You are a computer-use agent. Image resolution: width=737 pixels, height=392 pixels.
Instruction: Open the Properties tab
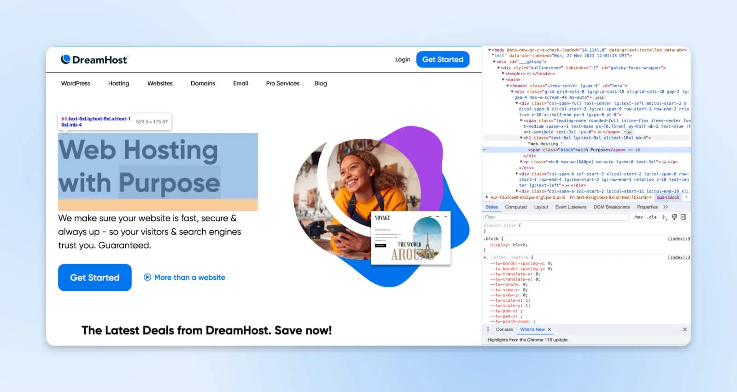647,207
